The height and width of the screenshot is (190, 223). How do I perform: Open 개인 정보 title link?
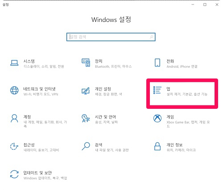(174, 145)
